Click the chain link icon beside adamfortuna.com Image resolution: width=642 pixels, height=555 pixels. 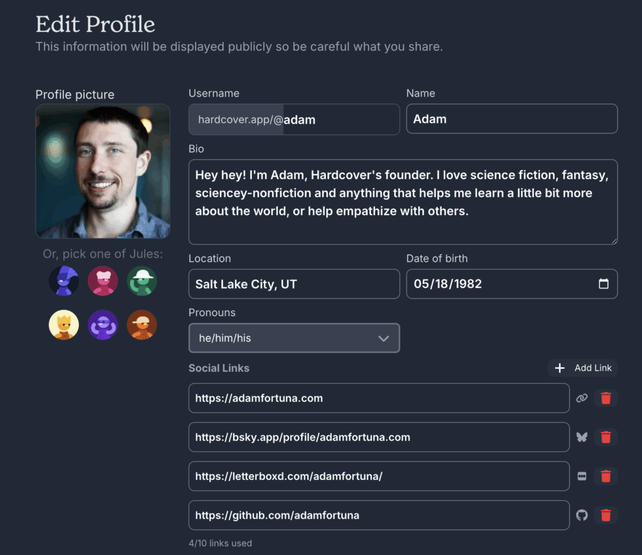(x=582, y=398)
